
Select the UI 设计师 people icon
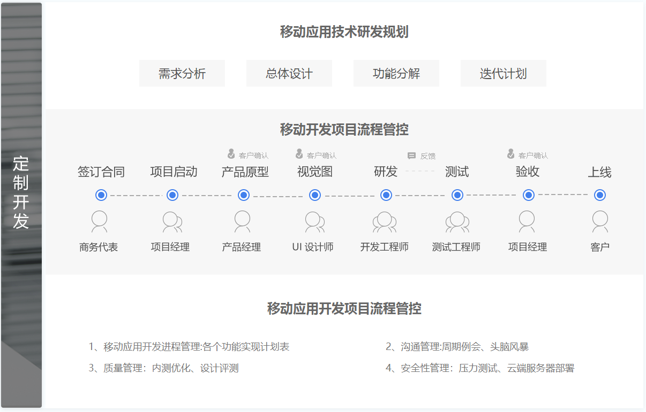tap(314, 221)
